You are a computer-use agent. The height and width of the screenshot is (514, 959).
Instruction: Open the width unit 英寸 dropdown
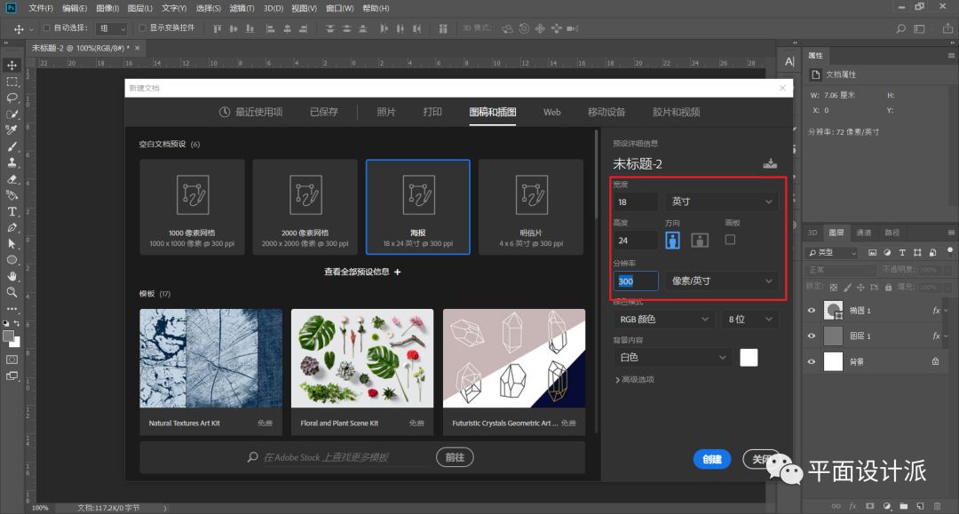[721, 202]
